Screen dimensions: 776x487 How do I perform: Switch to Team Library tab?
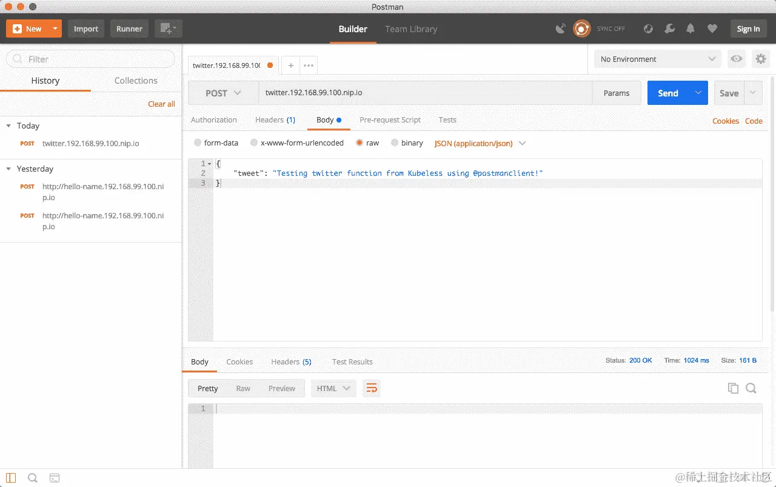pos(411,29)
